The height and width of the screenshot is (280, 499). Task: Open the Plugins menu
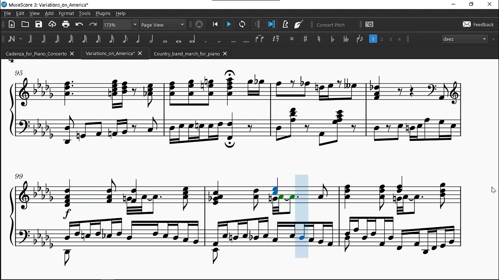[x=103, y=13]
